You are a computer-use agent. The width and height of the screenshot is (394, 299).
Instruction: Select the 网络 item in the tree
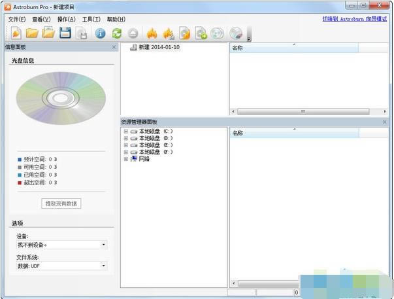pos(144,159)
